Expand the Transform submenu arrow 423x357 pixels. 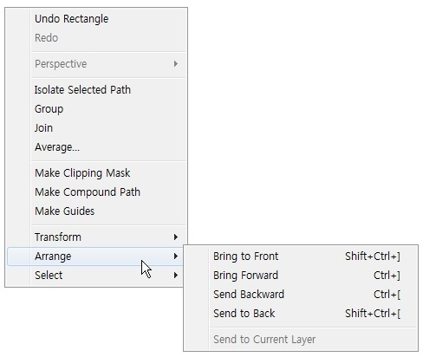click(x=176, y=237)
